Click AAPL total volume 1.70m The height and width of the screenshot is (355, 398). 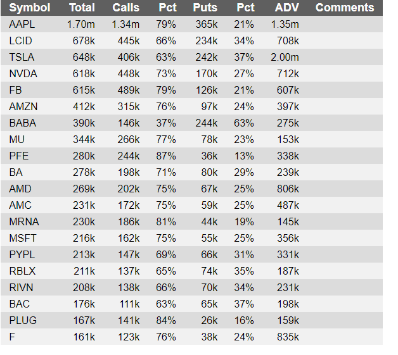click(80, 24)
